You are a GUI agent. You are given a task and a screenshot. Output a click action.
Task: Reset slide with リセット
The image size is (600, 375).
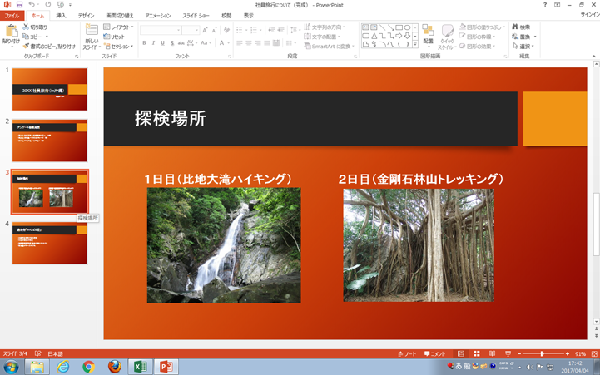point(114,37)
